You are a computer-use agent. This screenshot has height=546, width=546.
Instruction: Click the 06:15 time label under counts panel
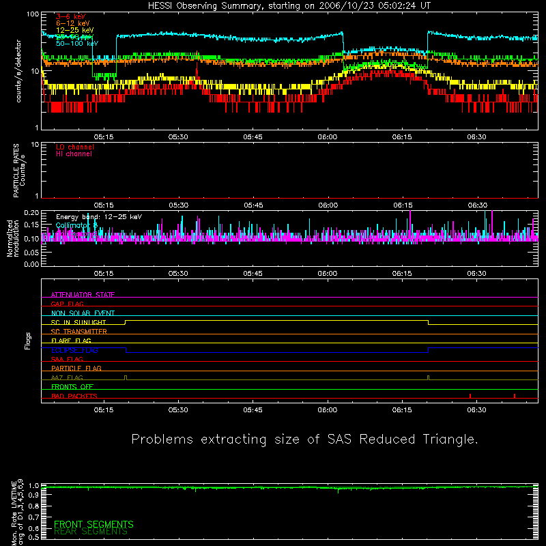click(x=402, y=137)
